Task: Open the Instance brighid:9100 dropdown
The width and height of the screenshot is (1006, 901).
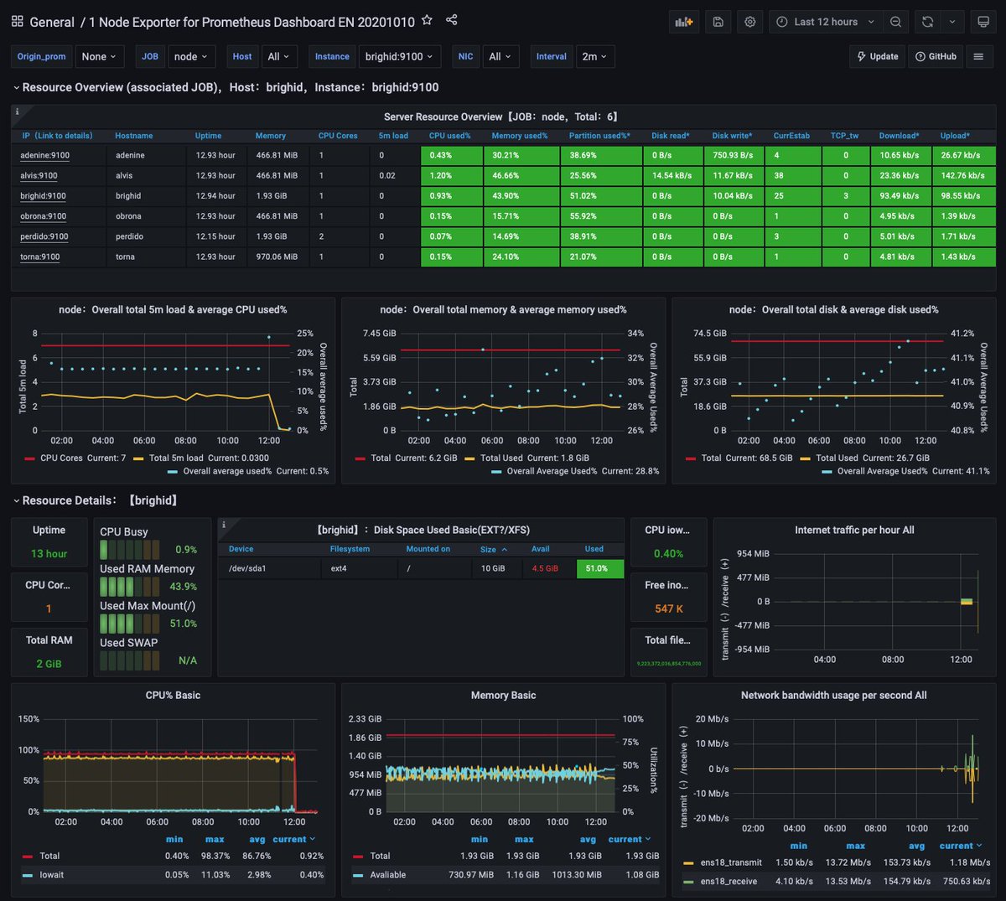Action: pyautogui.click(x=399, y=56)
